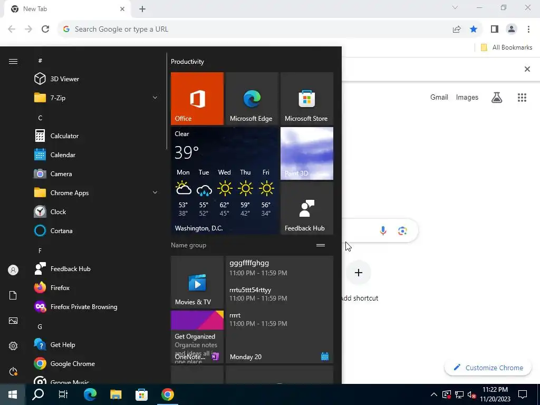Image resolution: width=540 pixels, height=405 pixels.
Task: Open Microsoft Store on taskbar
Action: click(x=141, y=394)
